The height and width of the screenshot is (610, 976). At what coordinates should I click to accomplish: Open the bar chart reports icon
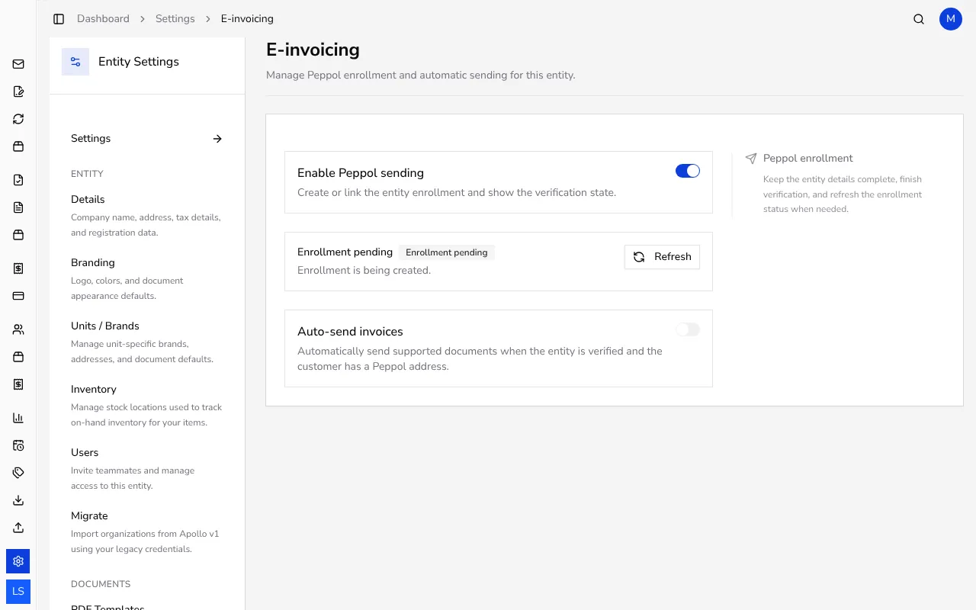pos(18,418)
